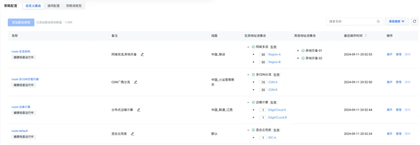This screenshot has width=420, height=145.
Task: Open the 高级搜索 dropdown
Action: pyautogui.click(x=397, y=21)
